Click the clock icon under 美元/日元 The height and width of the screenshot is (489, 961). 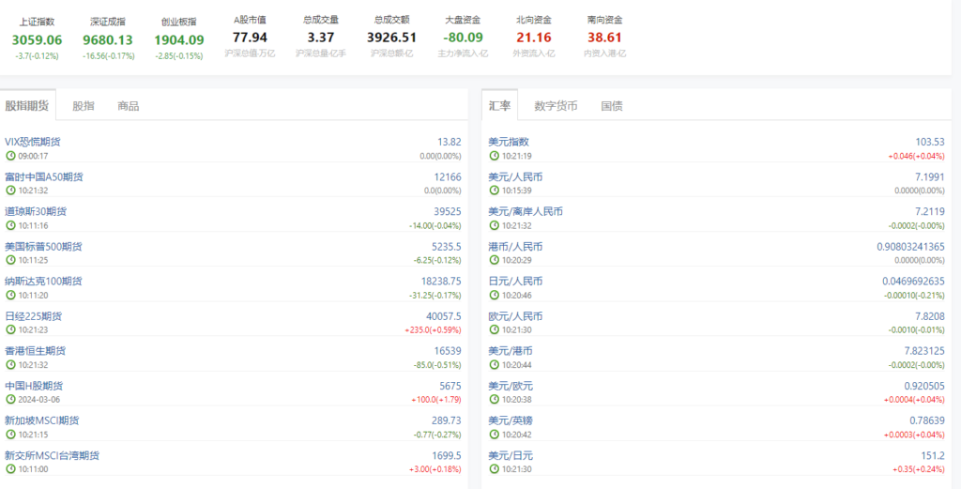[x=494, y=469]
